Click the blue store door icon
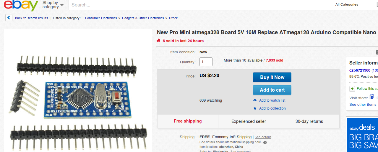Screen dimensions: 378x152 (x=372, y=97)
